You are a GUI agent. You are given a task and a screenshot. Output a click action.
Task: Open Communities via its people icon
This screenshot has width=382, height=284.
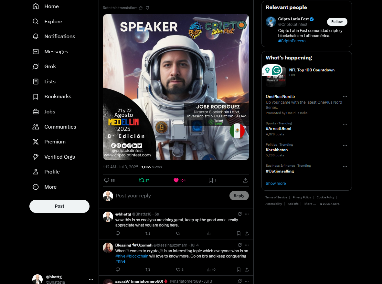pyautogui.click(x=36, y=127)
